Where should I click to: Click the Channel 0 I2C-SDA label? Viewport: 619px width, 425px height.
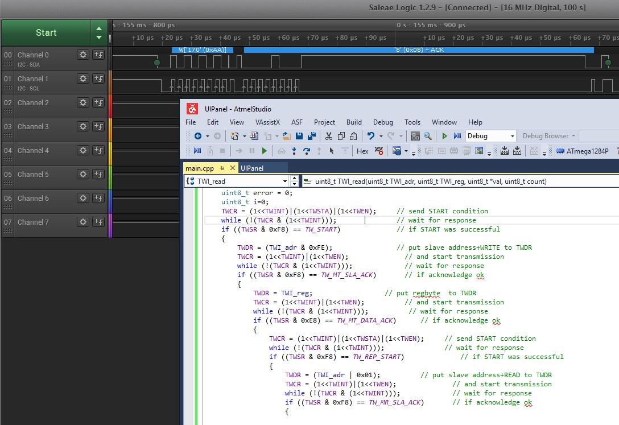point(29,65)
